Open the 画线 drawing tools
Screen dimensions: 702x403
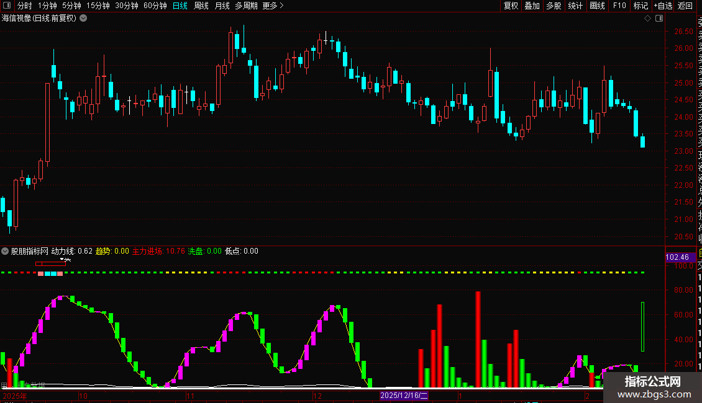(x=597, y=6)
